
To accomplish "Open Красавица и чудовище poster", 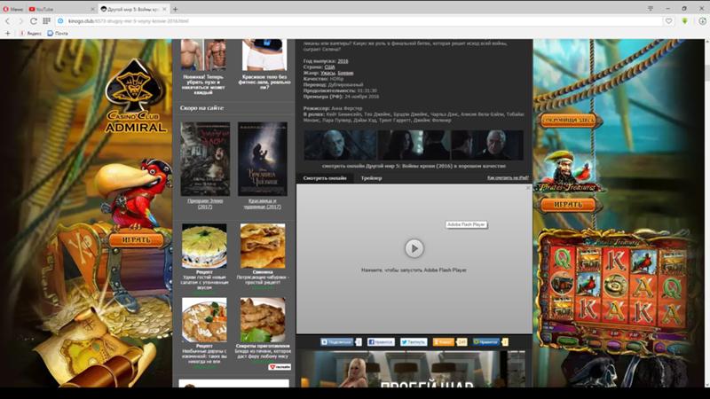I will pyautogui.click(x=263, y=159).
